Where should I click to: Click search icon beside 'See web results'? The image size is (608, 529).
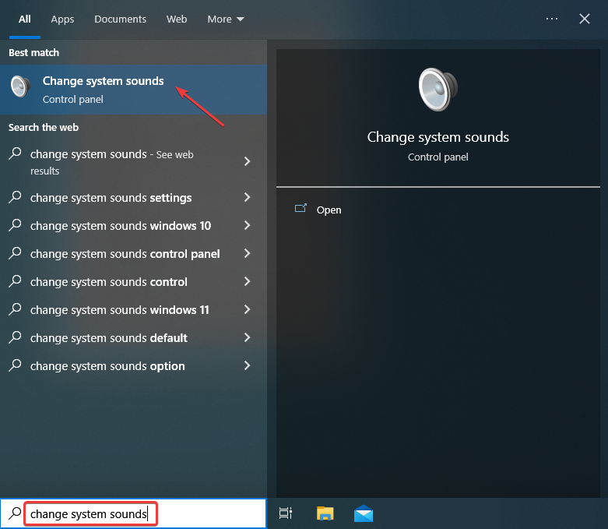coord(15,153)
